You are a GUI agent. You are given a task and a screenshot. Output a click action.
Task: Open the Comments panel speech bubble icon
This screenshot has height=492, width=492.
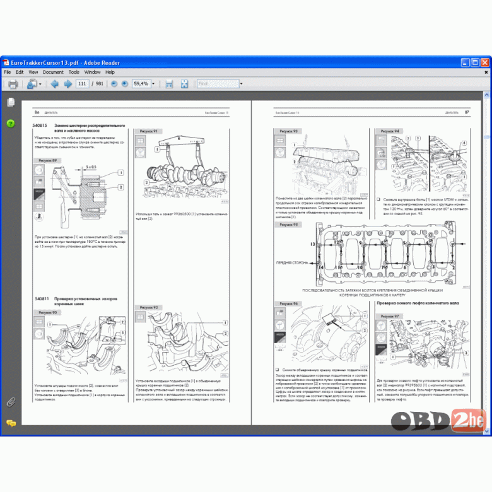click(11, 424)
